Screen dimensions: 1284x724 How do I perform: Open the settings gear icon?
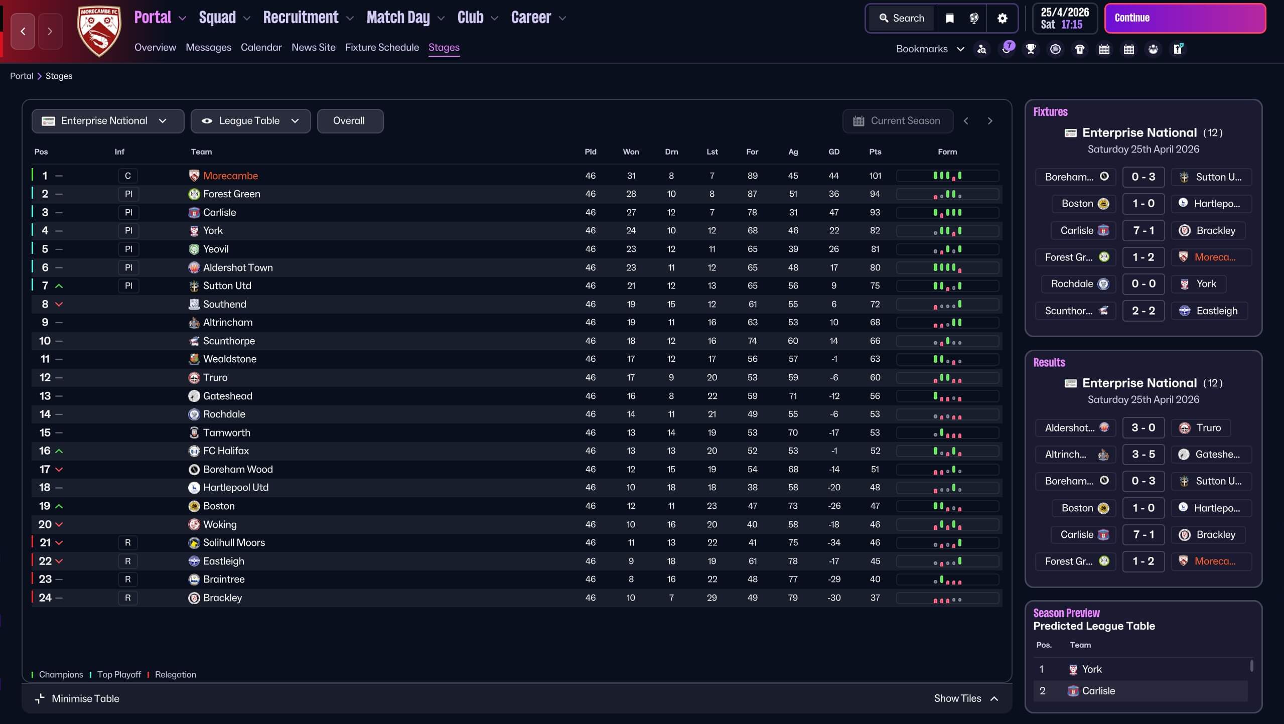(x=1002, y=19)
